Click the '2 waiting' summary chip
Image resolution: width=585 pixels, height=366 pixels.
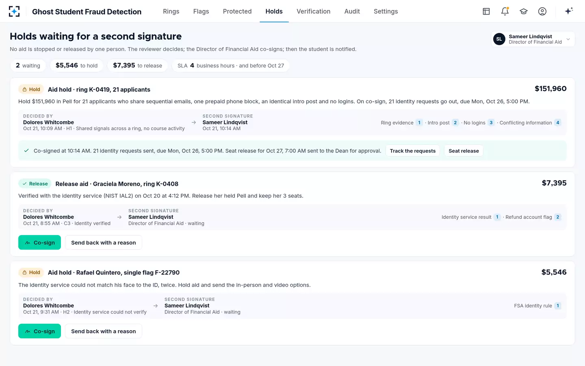(28, 65)
